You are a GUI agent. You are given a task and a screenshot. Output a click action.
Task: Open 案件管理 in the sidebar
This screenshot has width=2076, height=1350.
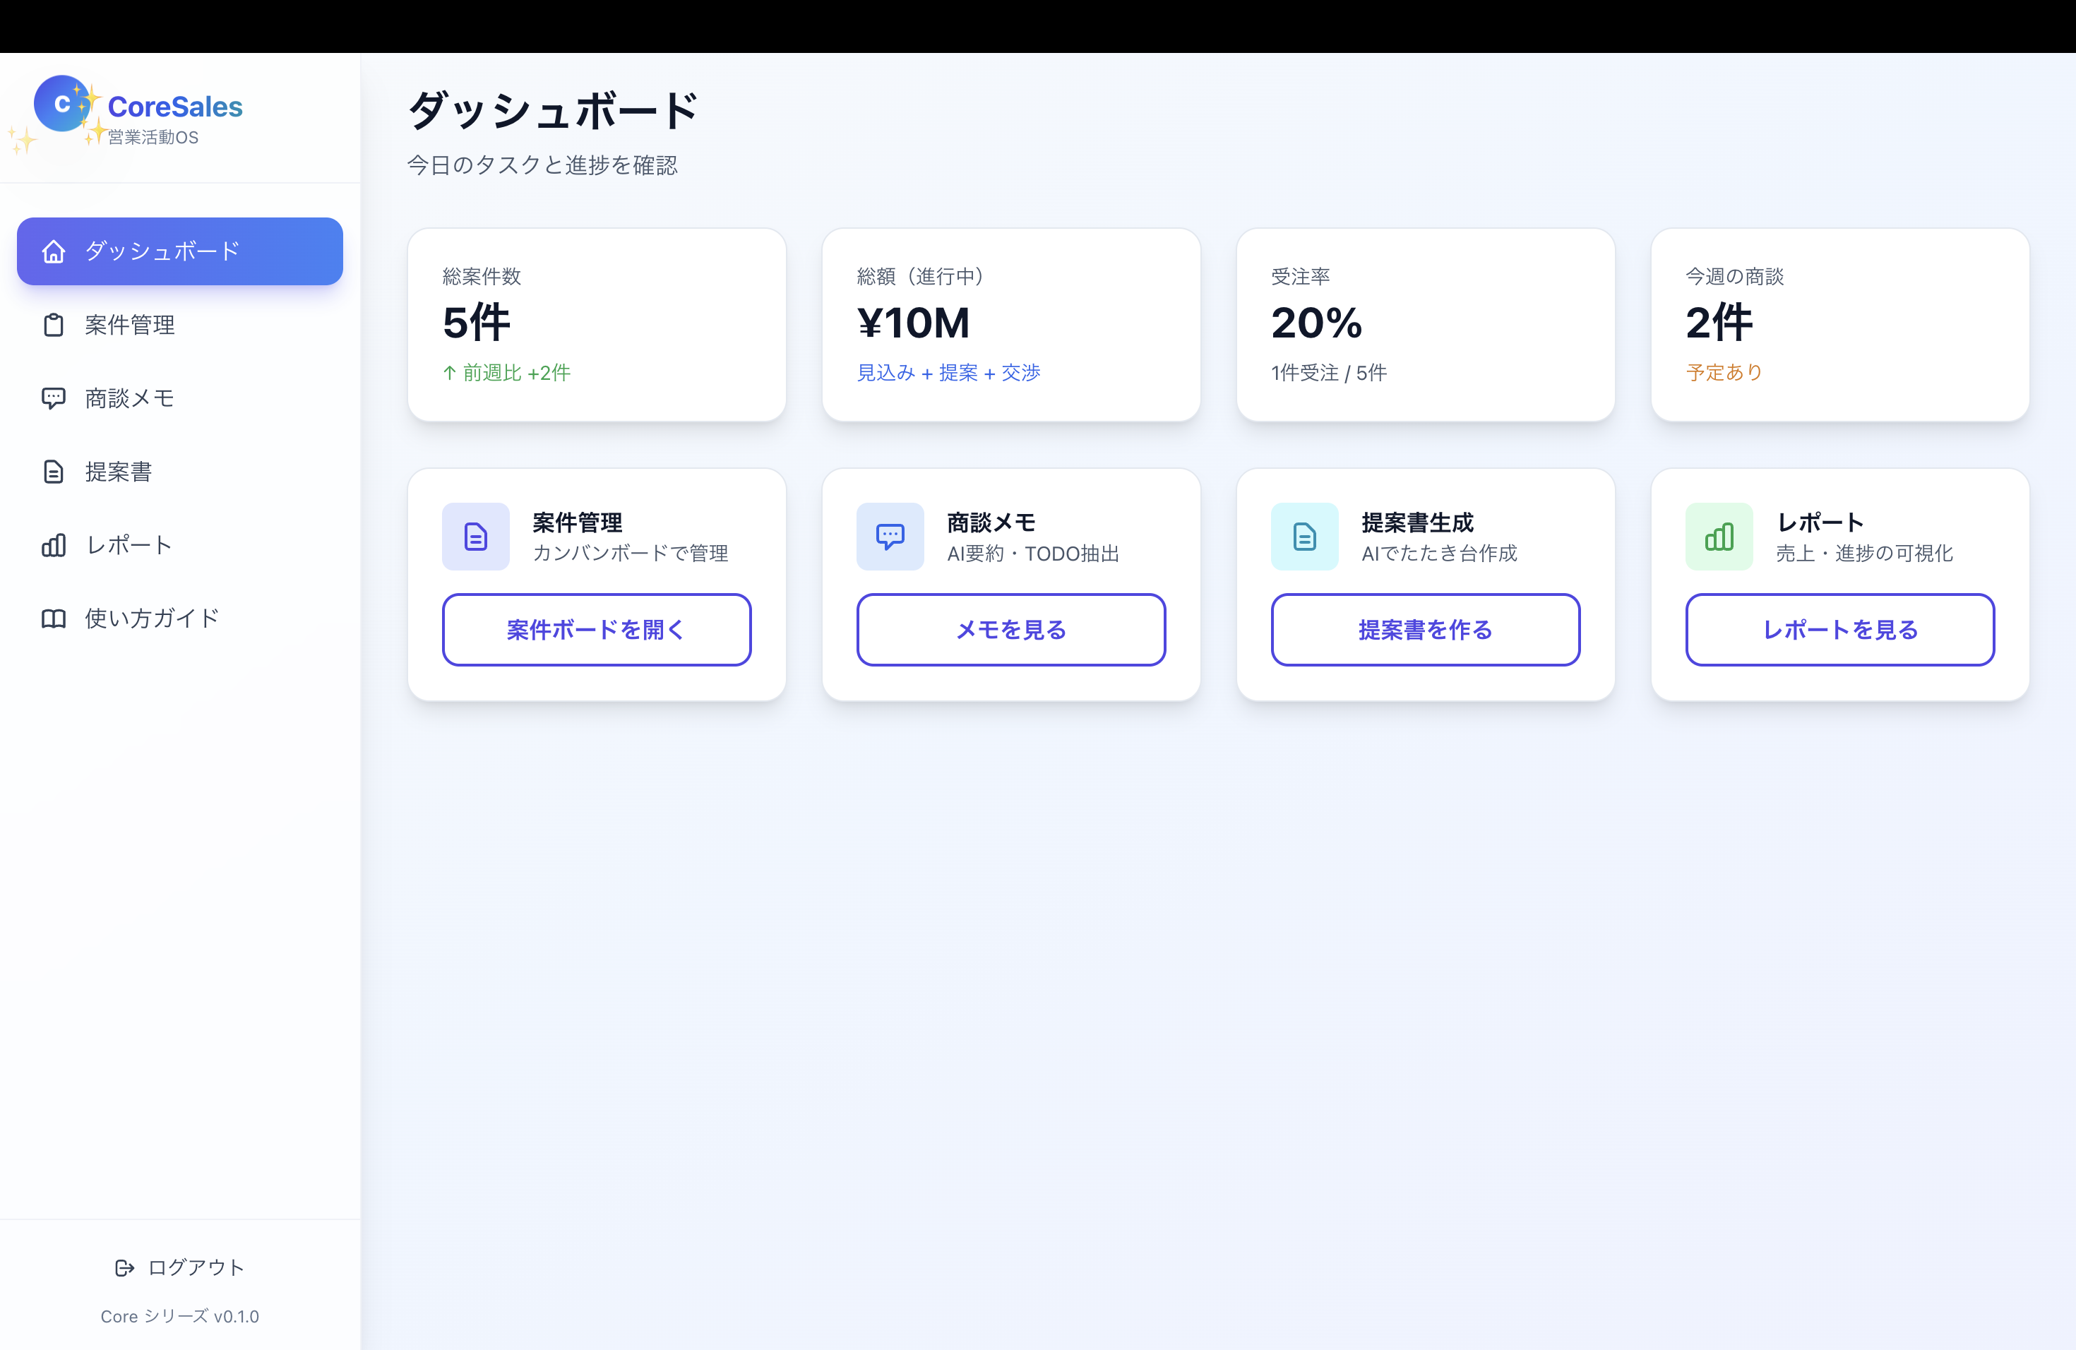tap(130, 325)
